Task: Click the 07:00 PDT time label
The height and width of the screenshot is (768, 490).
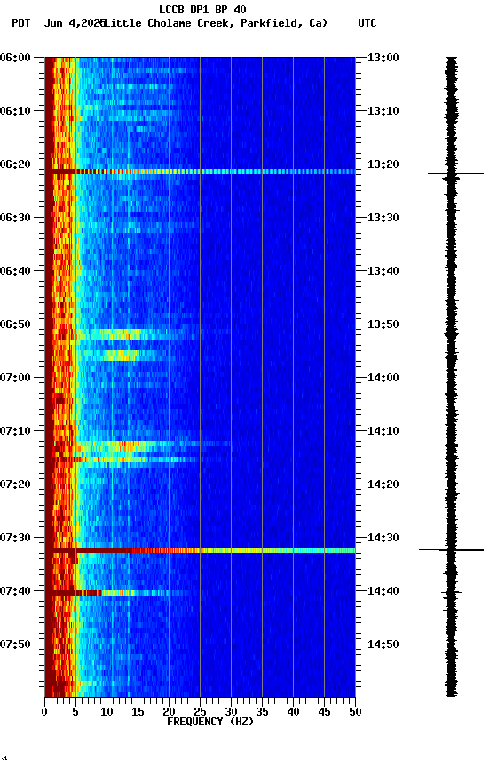Action: click(15, 378)
